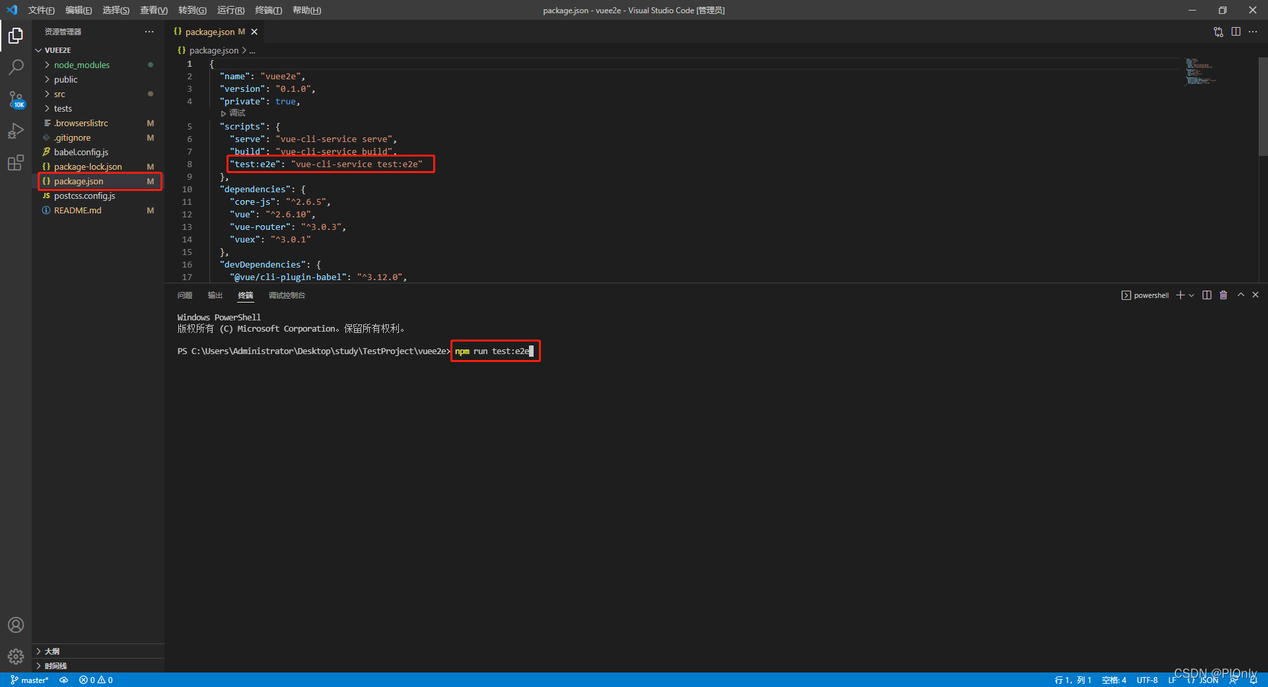Image resolution: width=1268 pixels, height=687 pixels.
Task: Open the 终端(T) menu
Action: pyautogui.click(x=269, y=10)
